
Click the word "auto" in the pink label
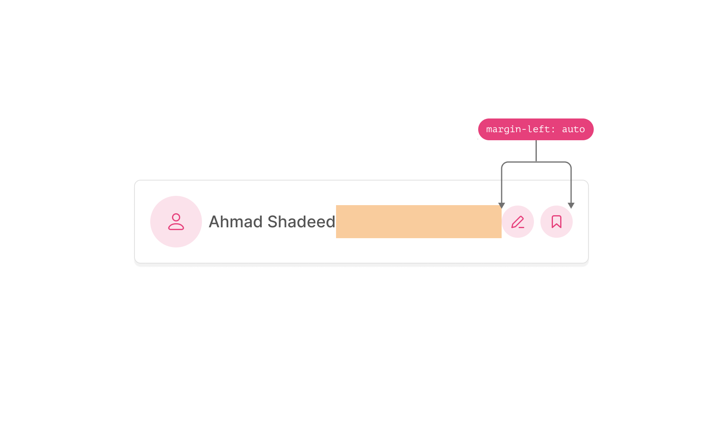pyautogui.click(x=573, y=129)
